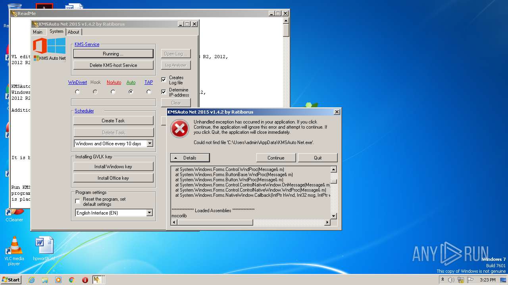Viewport: 508px width, 285px height.
Task: Click the Log Analyzer button
Action: [176, 65]
